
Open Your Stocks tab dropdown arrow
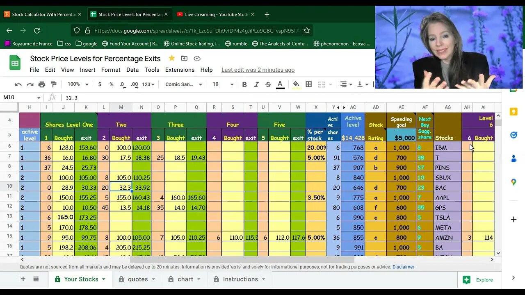point(103,279)
